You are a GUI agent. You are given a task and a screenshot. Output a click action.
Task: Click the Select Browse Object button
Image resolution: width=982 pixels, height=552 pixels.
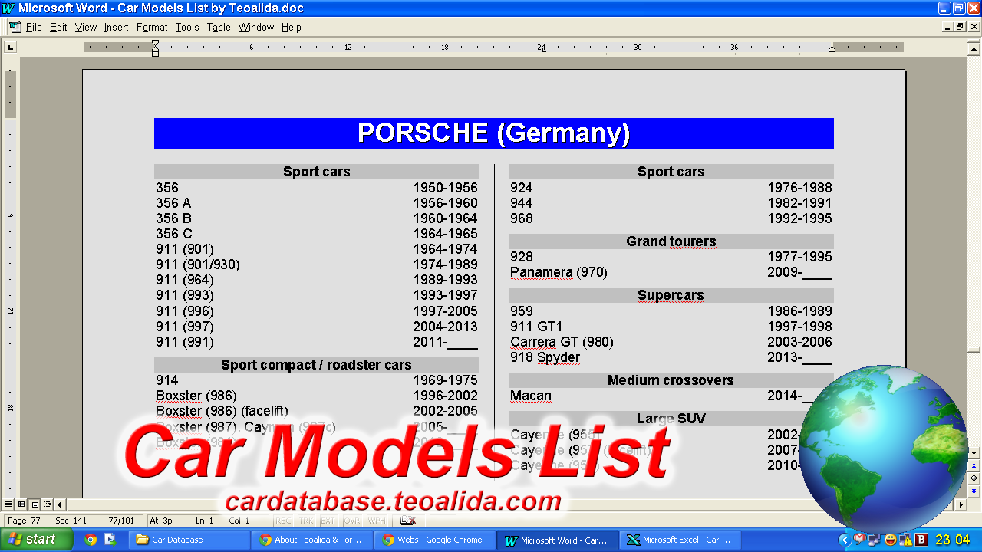tap(974, 478)
